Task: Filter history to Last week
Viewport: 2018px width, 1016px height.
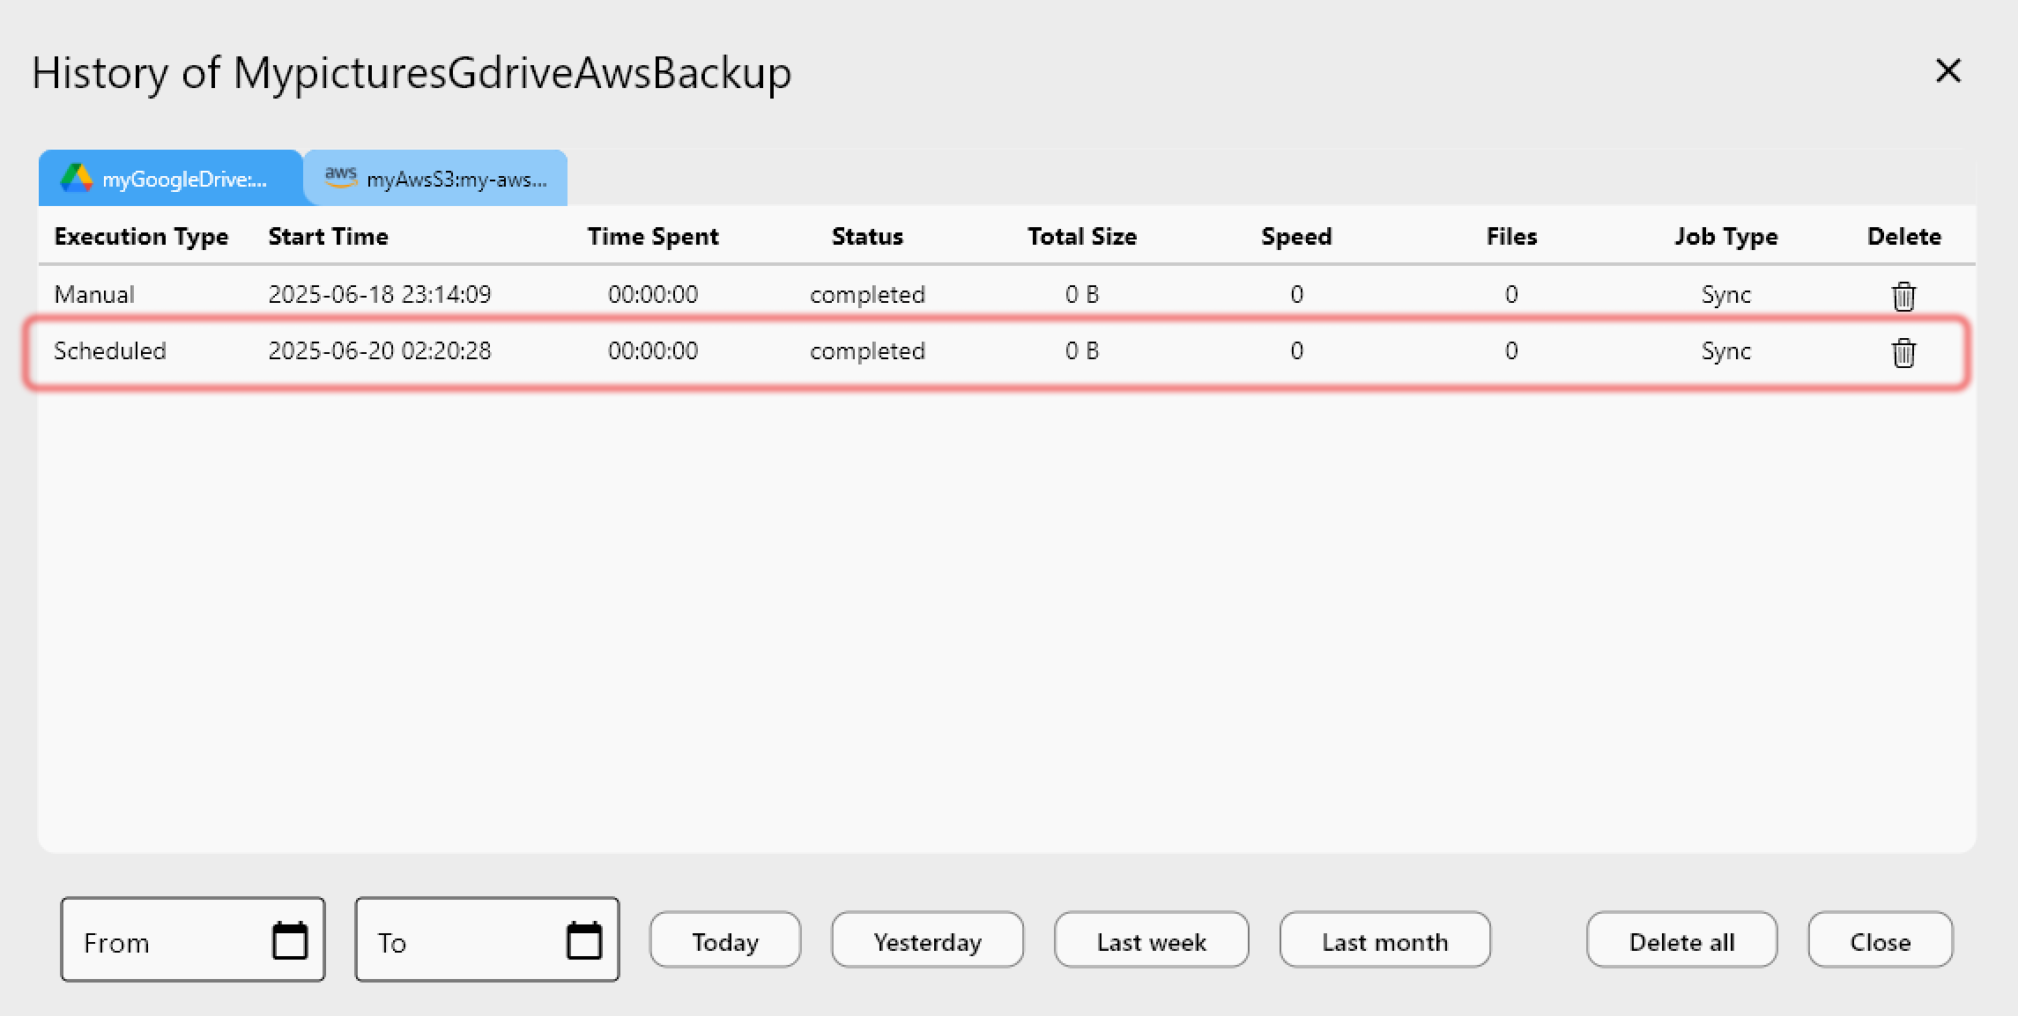Action: click(1151, 940)
